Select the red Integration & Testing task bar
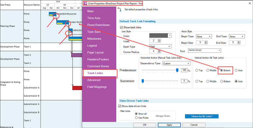This screenshot has height=128, width=253. click(77, 88)
